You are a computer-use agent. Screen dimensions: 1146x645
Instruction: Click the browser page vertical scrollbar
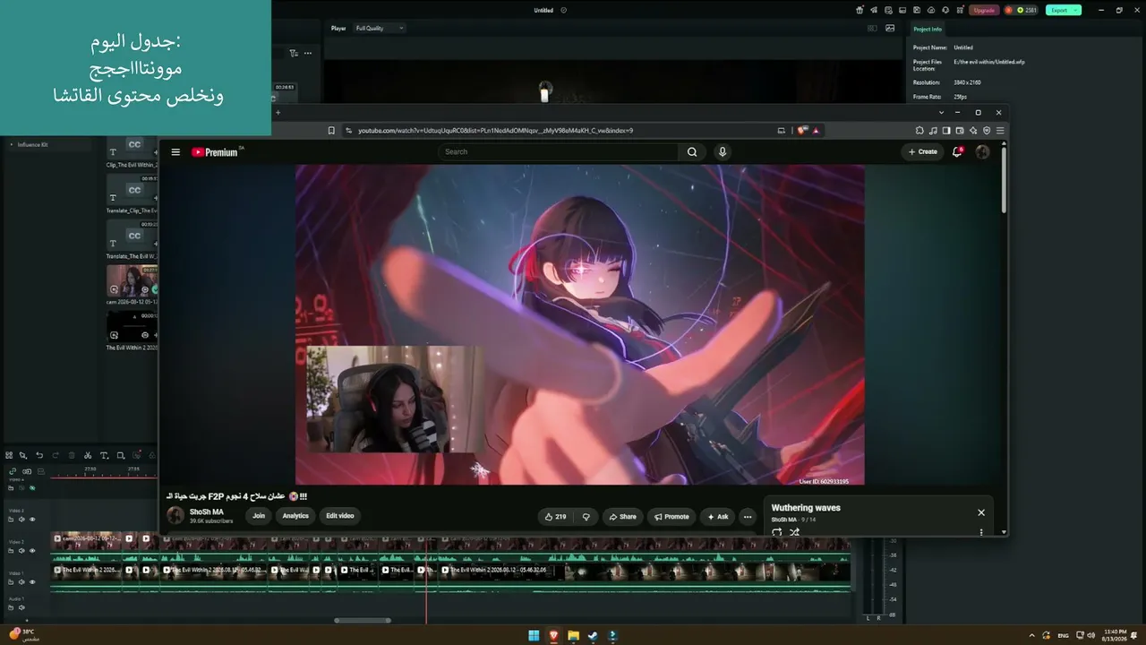(1004, 179)
